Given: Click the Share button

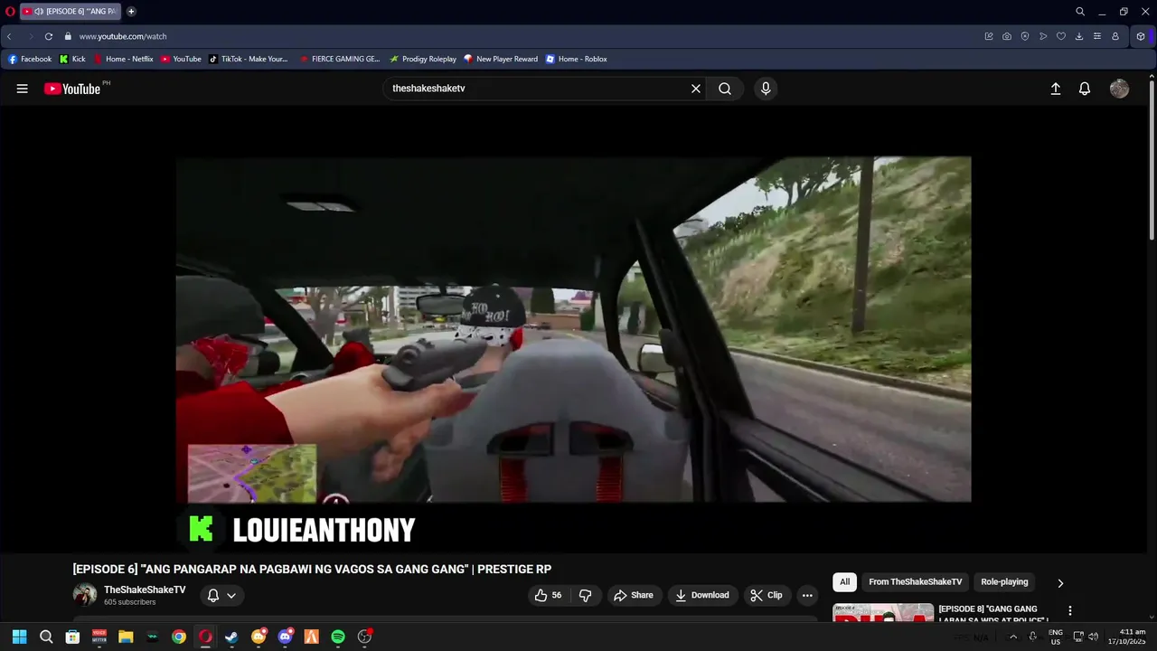Looking at the screenshot, I should [633, 595].
